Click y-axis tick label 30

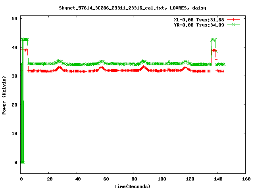(15, 76)
